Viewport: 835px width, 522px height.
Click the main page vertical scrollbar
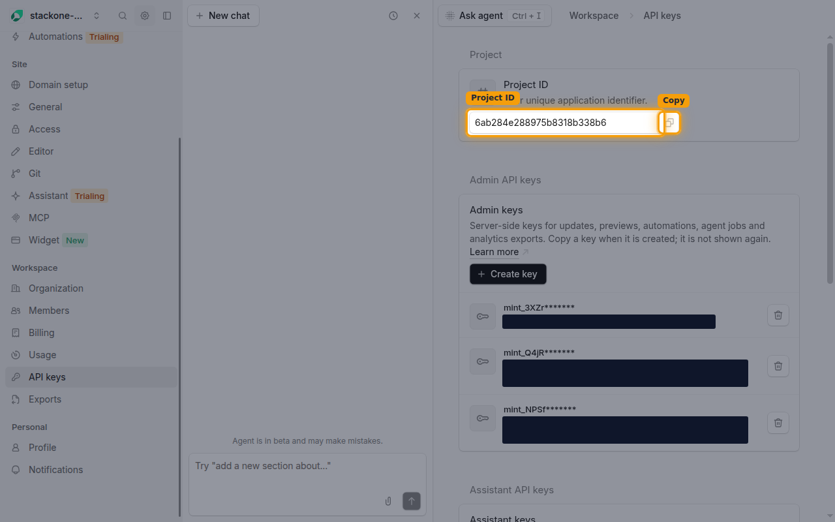pyautogui.click(x=830, y=163)
